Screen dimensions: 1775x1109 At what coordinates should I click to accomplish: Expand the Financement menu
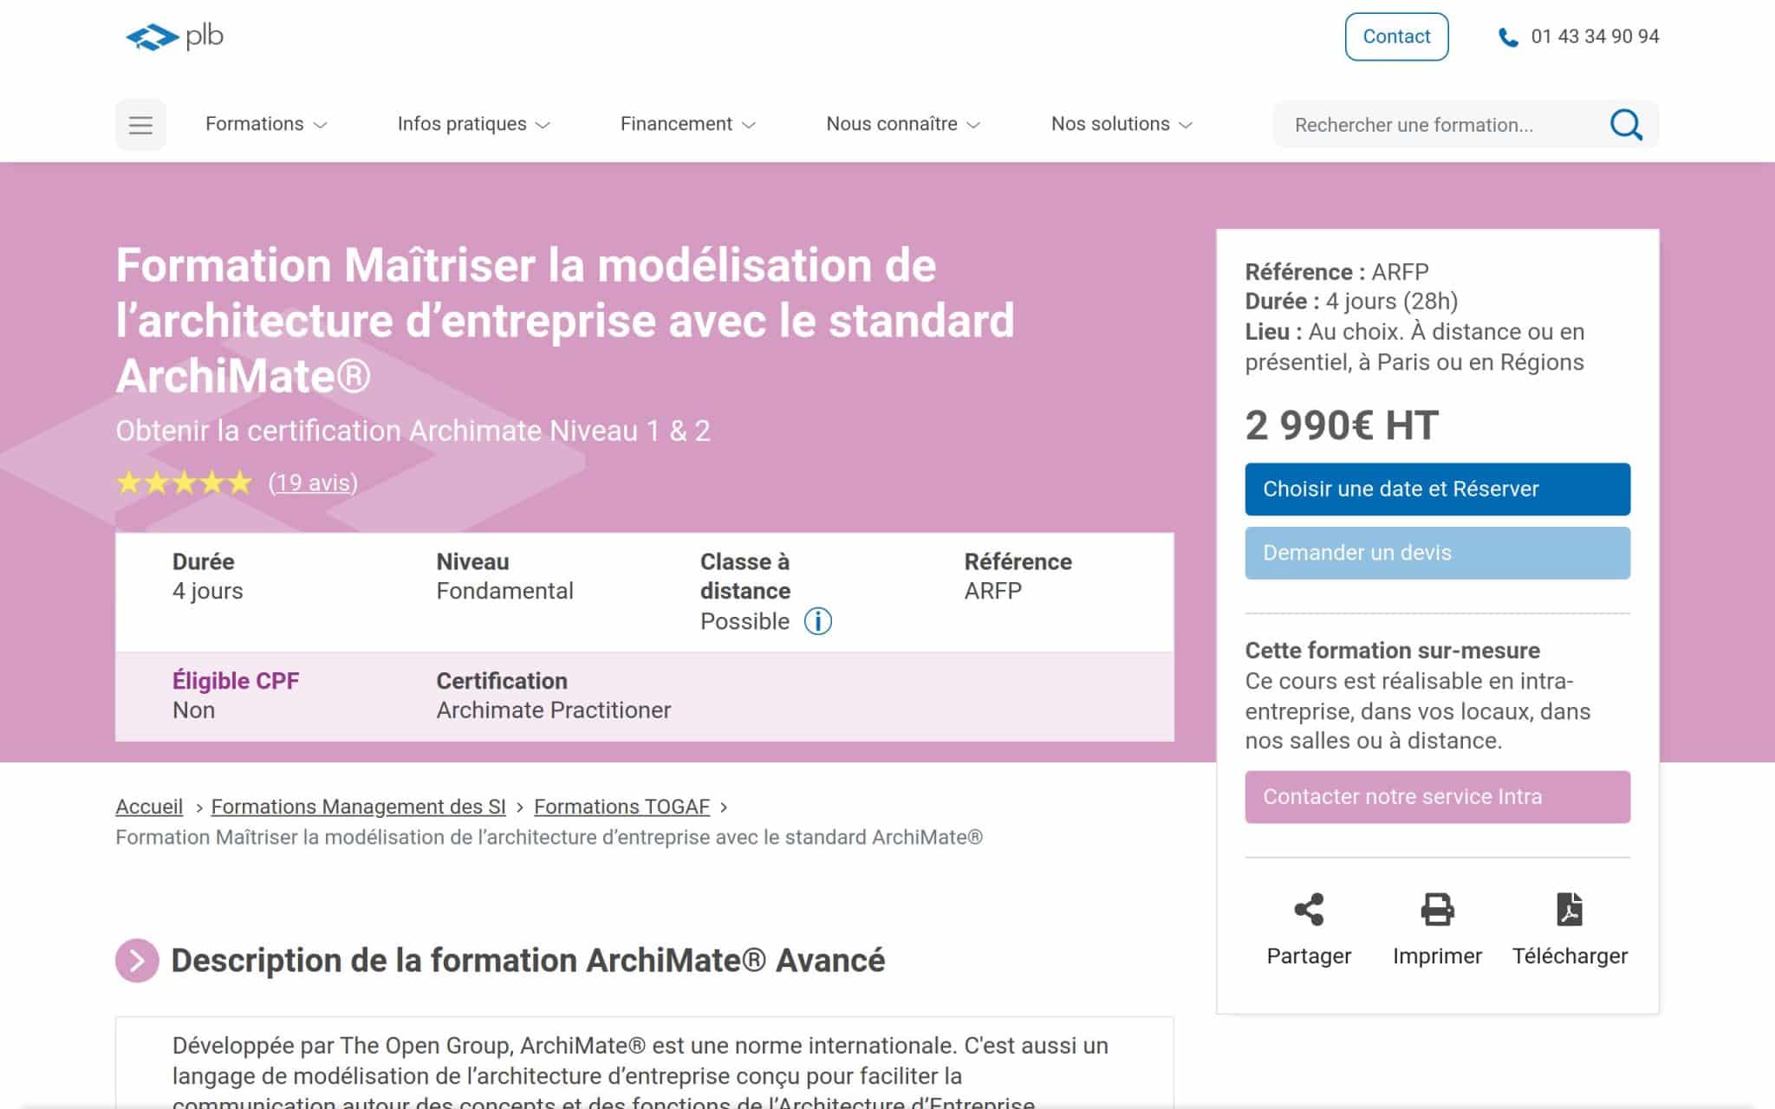pos(687,124)
